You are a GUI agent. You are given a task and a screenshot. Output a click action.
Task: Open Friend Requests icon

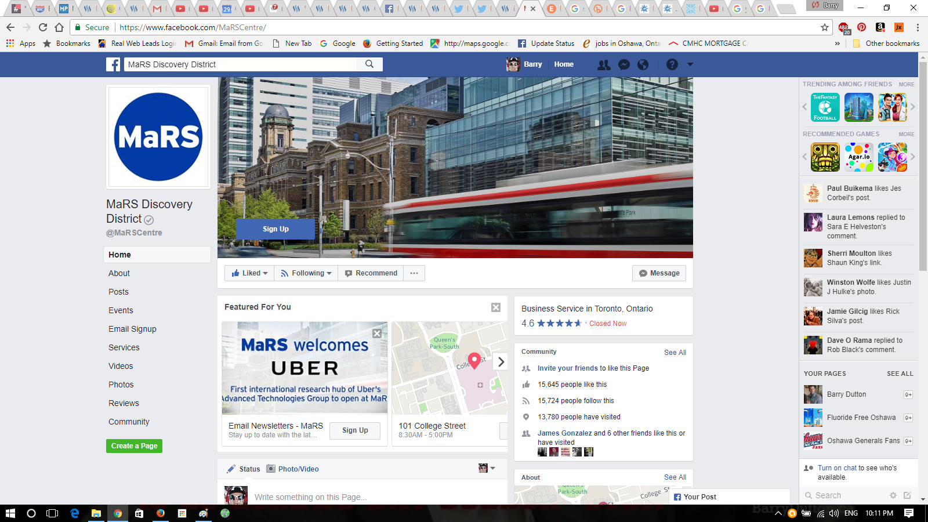coord(604,65)
